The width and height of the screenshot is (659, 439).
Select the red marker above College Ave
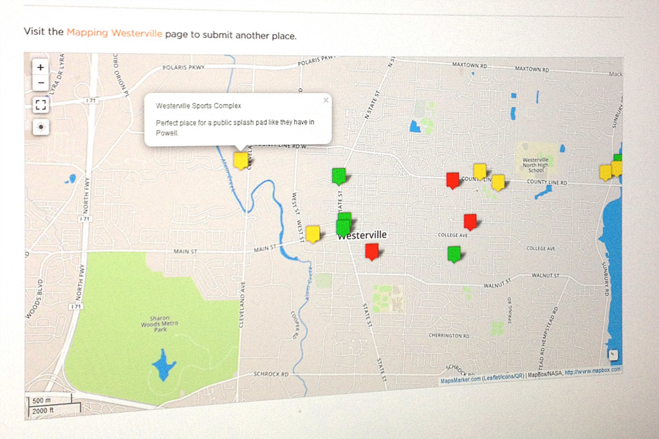pos(470,221)
